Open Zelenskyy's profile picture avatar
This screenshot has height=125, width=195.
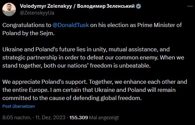coord(9,9)
